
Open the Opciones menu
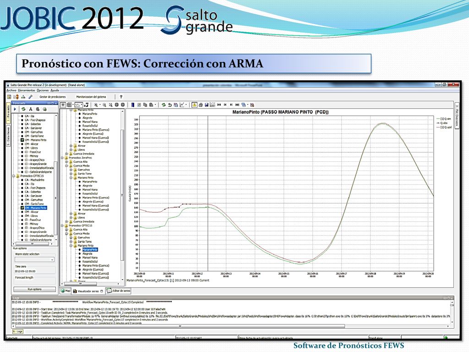click(x=43, y=90)
